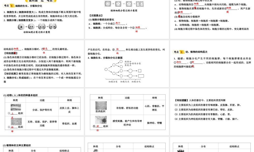Select the "心肌、骨骼肌、平滑肌" table cell
This screenshot has height=152, width=254.
click(154, 108)
